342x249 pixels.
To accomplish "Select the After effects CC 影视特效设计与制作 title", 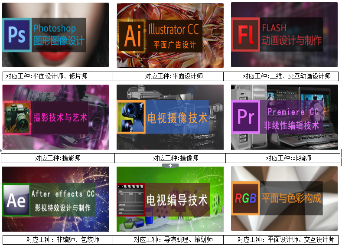I will coord(63,200).
